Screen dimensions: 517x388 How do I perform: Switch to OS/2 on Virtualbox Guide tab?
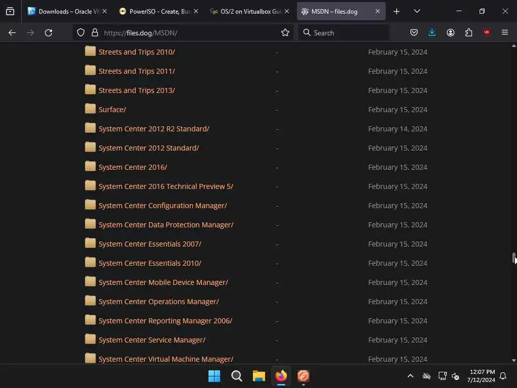point(249,12)
